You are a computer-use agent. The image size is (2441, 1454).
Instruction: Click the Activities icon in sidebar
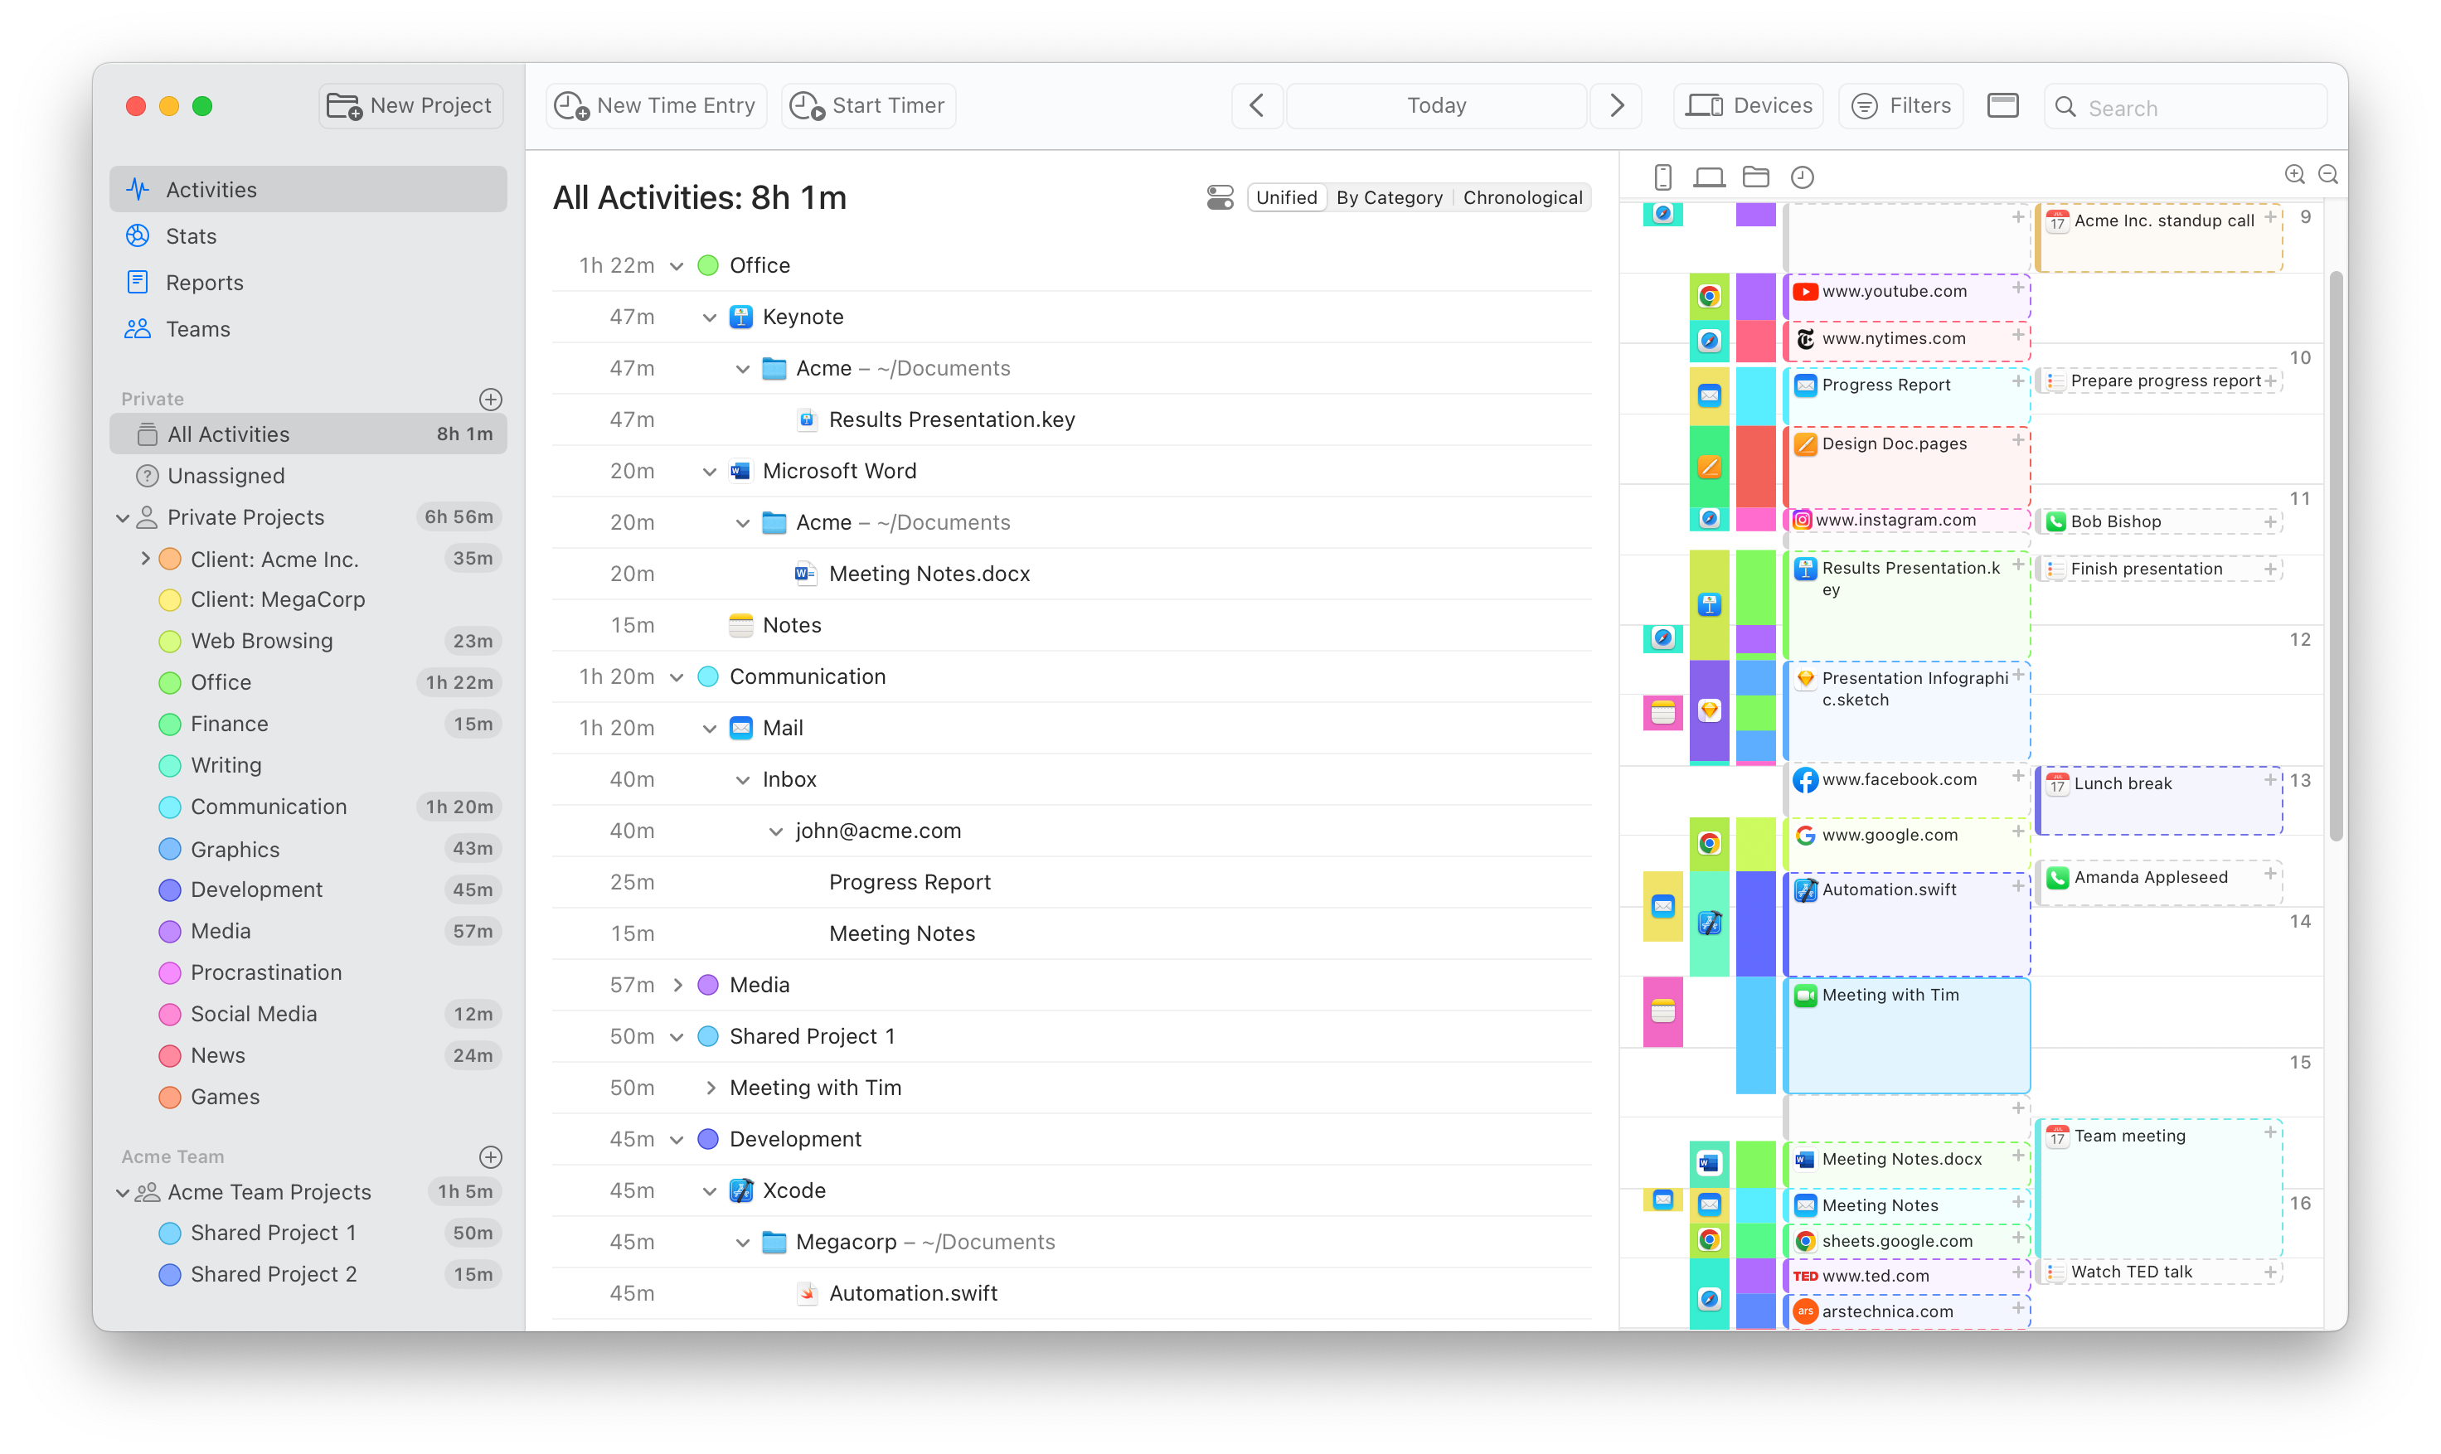138,189
